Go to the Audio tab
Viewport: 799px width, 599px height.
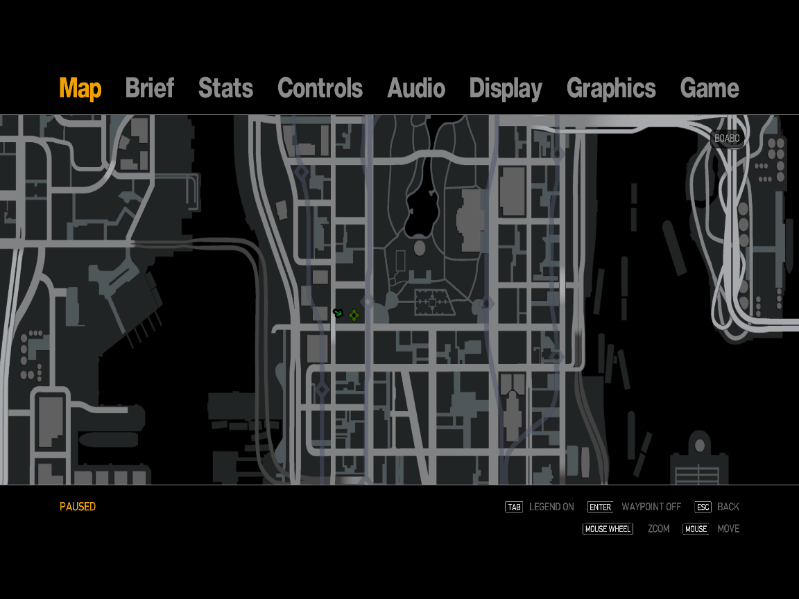[416, 87]
